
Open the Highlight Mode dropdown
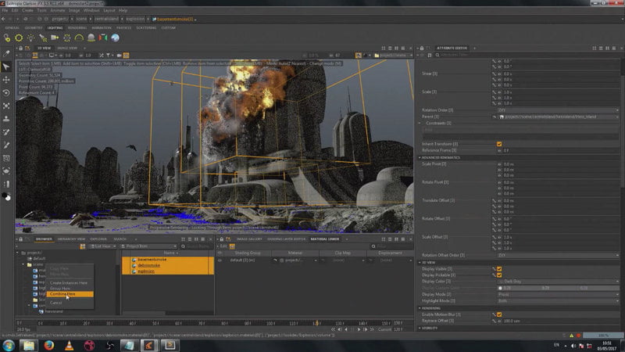[x=558, y=301]
